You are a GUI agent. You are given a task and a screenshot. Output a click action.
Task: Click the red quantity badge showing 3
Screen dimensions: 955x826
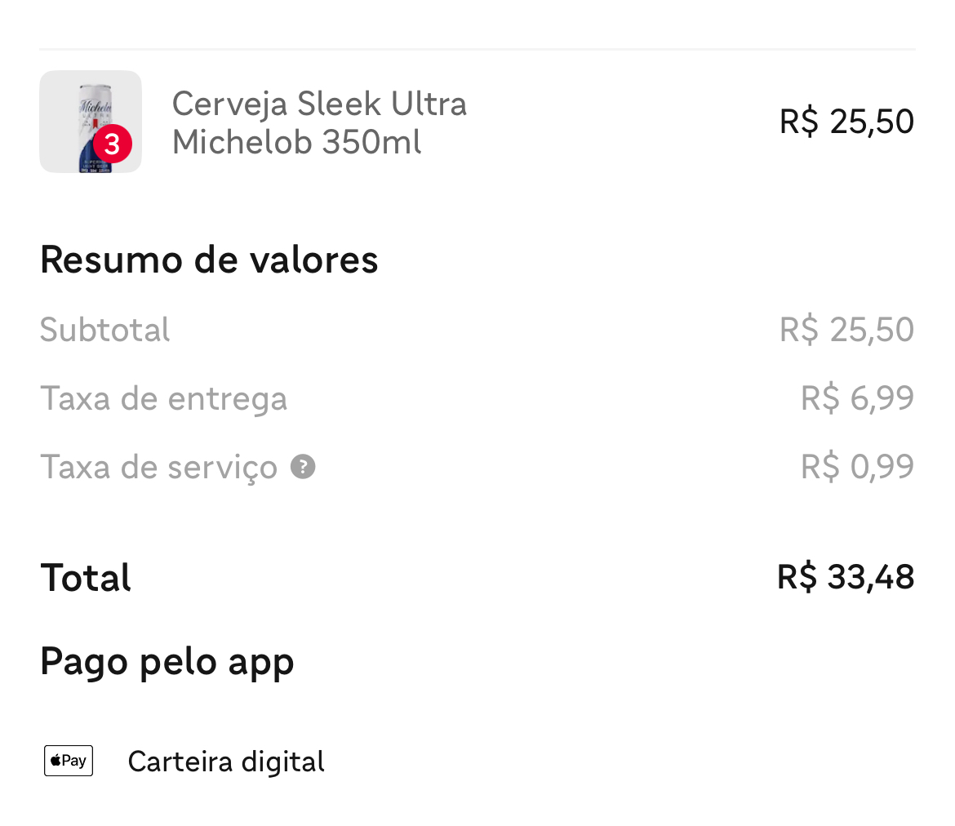(x=113, y=144)
